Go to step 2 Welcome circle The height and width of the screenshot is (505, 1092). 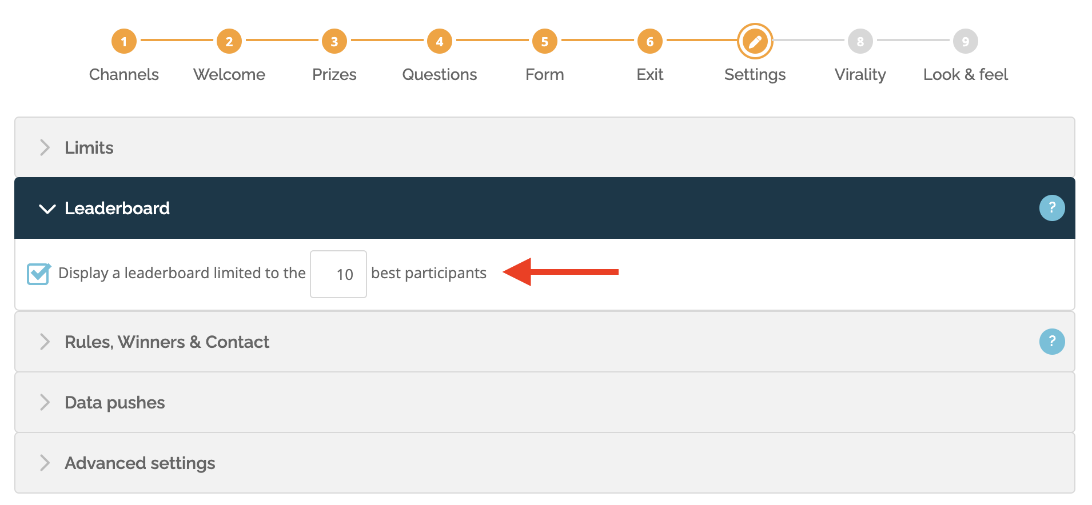point(229,41)
